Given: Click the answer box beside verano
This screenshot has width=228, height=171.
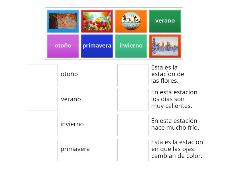Looking at the screenshot, I should tap(42, 100).
